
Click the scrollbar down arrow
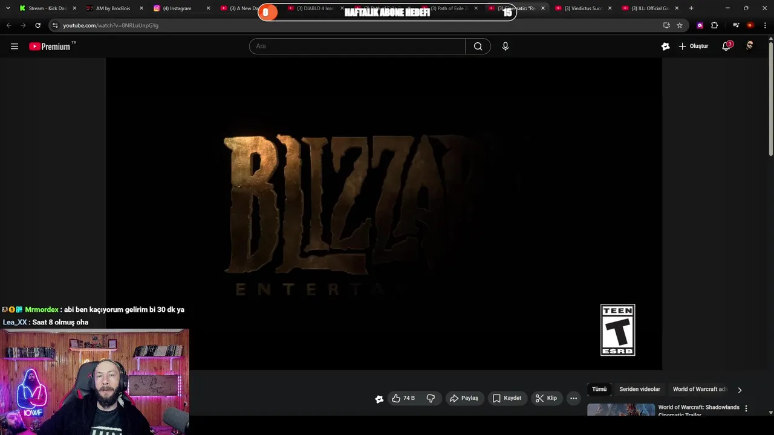(x=770, y=413)
